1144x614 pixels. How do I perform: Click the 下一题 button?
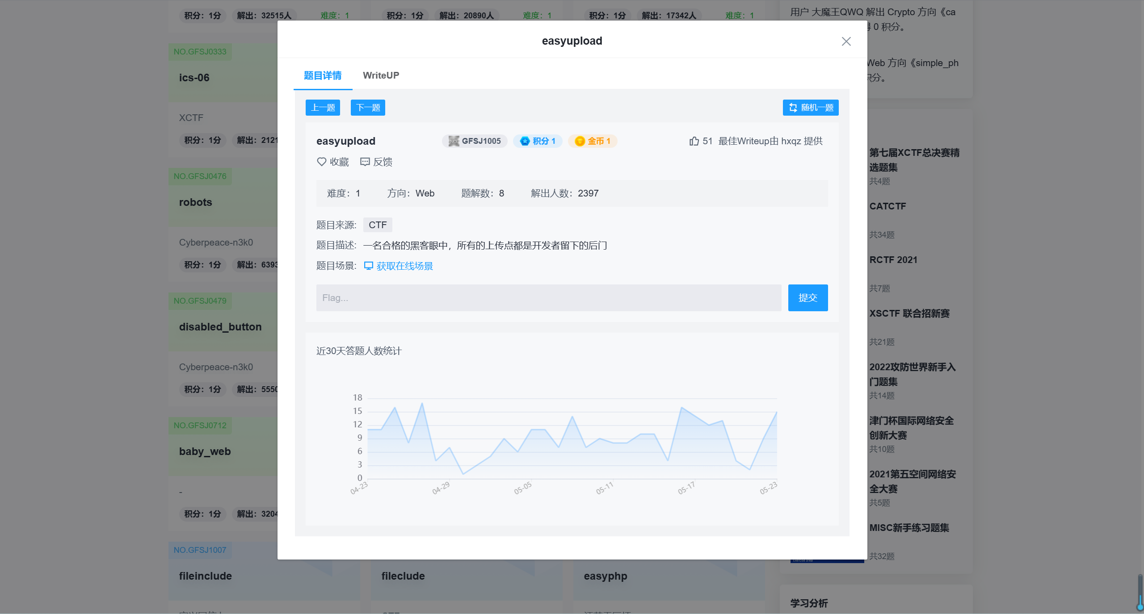[368, 107]
